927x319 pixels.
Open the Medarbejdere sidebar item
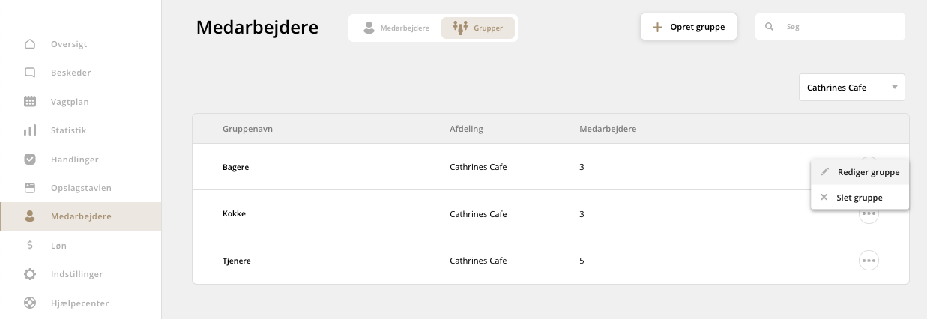tap(80, 216)
